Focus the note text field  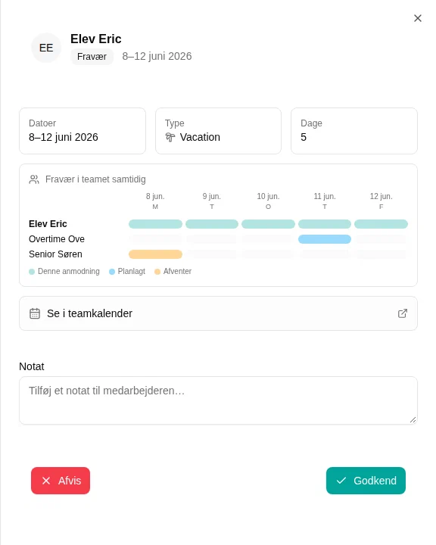[x=218, y=400]
